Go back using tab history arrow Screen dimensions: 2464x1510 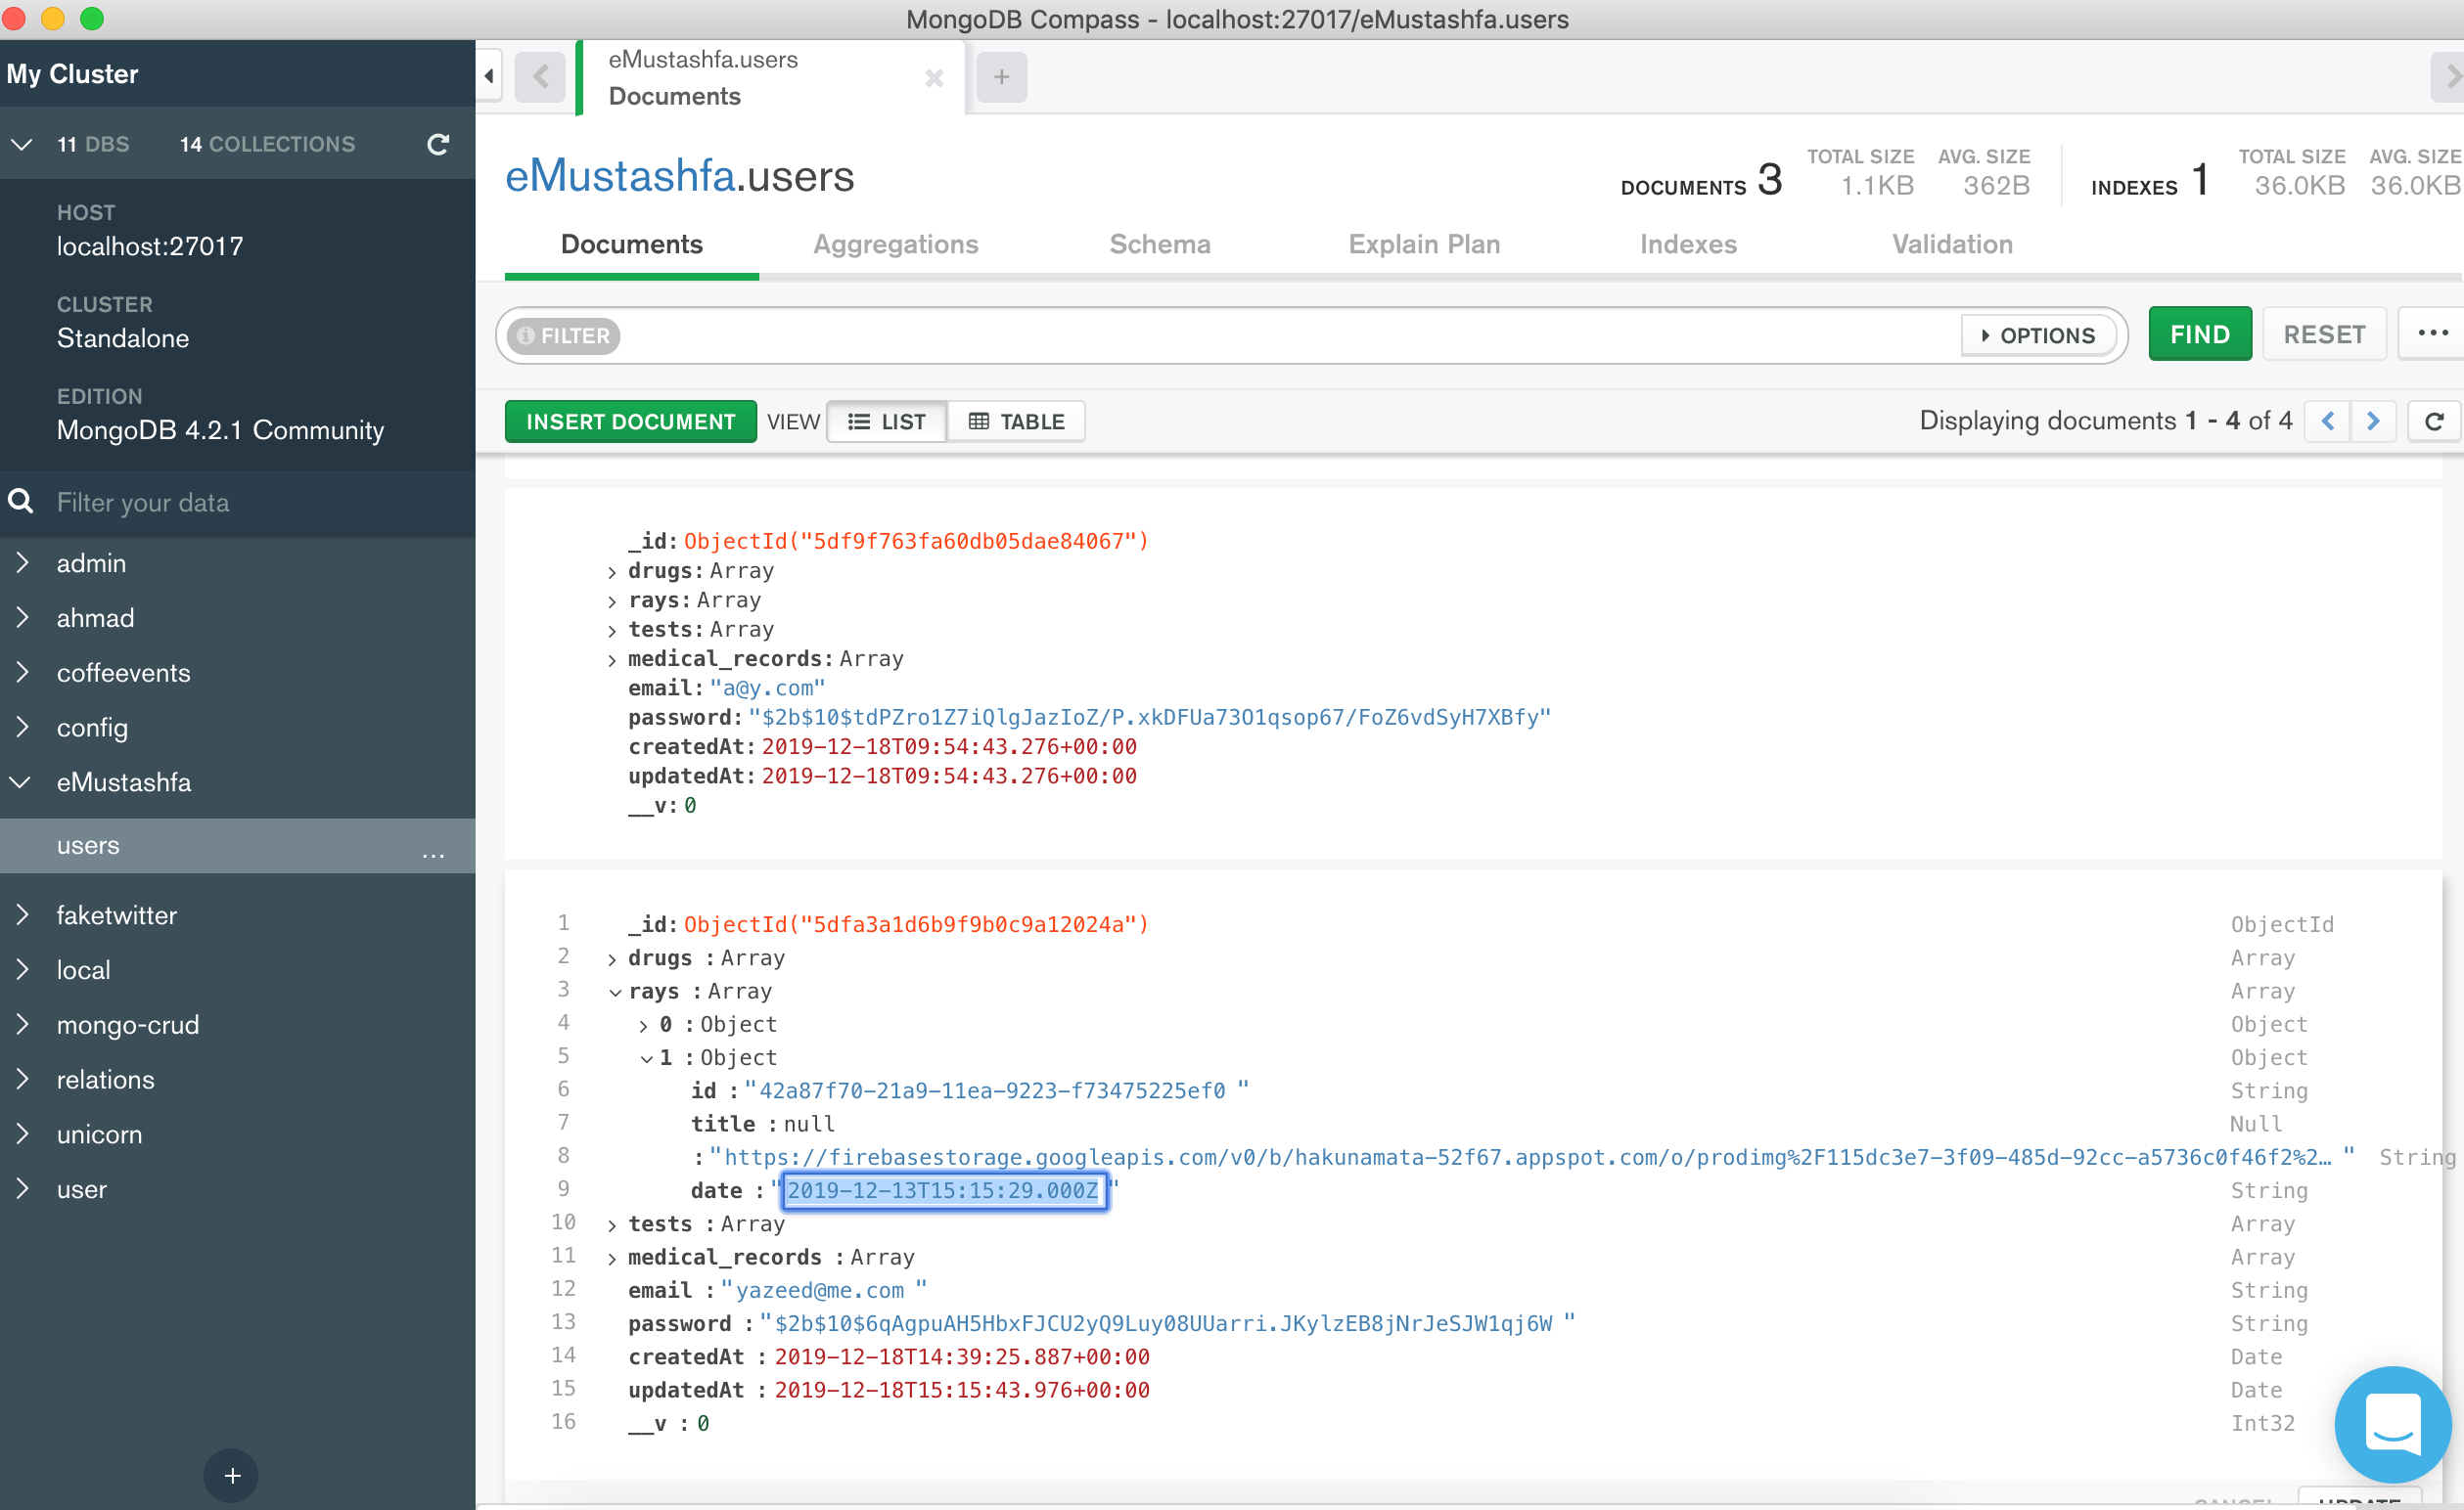tap(540, 77)
